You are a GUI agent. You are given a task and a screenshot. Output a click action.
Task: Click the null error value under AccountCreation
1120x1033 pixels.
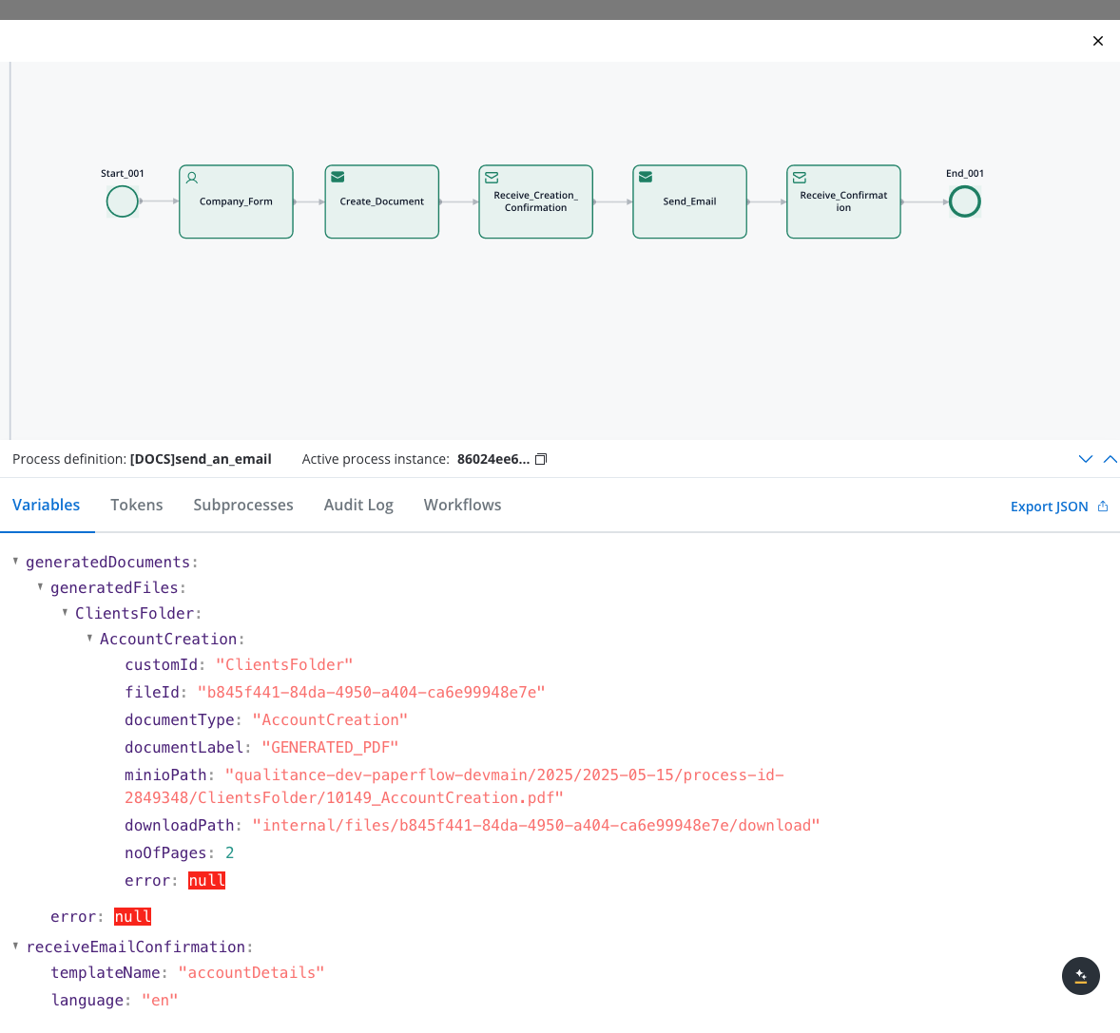206,880
